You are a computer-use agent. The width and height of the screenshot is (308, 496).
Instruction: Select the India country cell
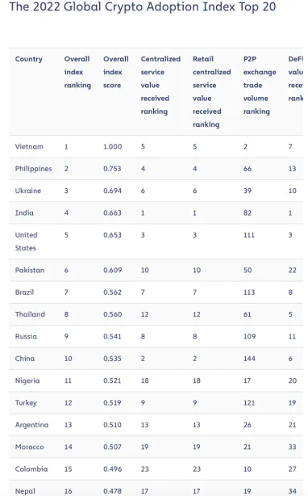(24, 213)
